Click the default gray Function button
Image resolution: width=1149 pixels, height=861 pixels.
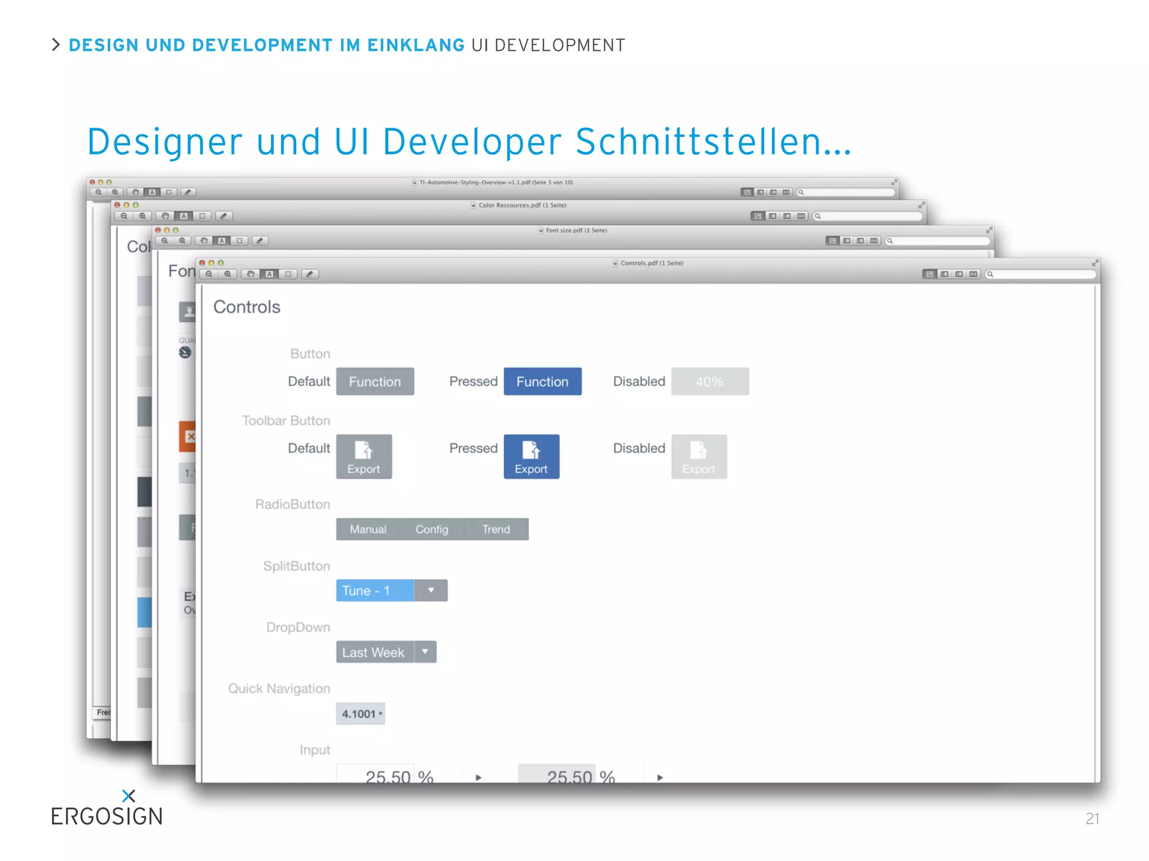(x=375, y=381)
